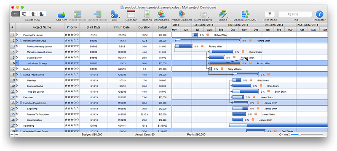Set priority stars for Planning the Launch
The height and width of the screenshot is (151, 337).
coord(72,35)
